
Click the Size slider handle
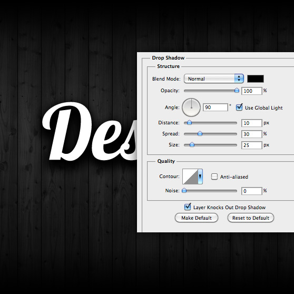tap(192, 145)
